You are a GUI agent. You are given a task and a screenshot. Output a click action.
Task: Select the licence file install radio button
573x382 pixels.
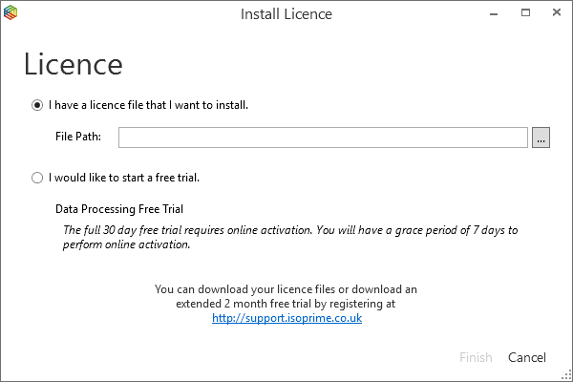(x=37, y=105)
